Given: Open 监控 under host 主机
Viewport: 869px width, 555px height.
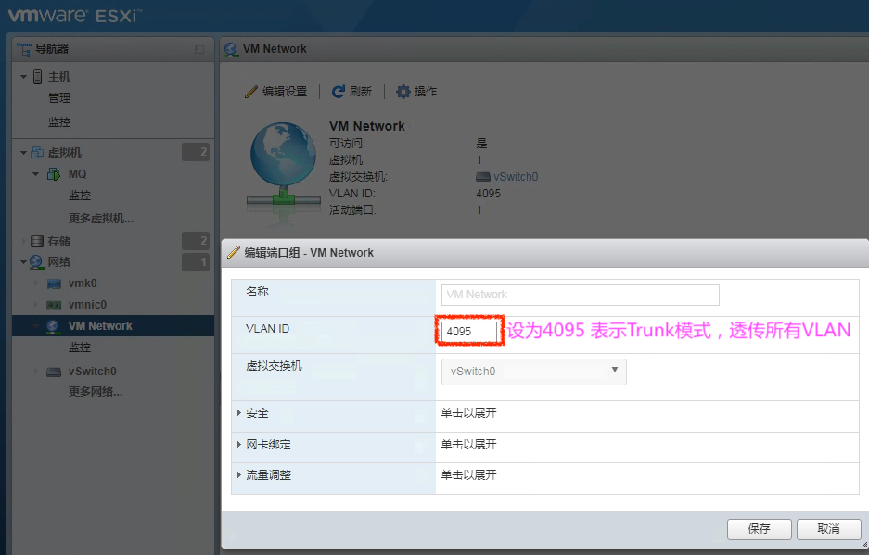Looking at the screenshot, I should [59, 122].
